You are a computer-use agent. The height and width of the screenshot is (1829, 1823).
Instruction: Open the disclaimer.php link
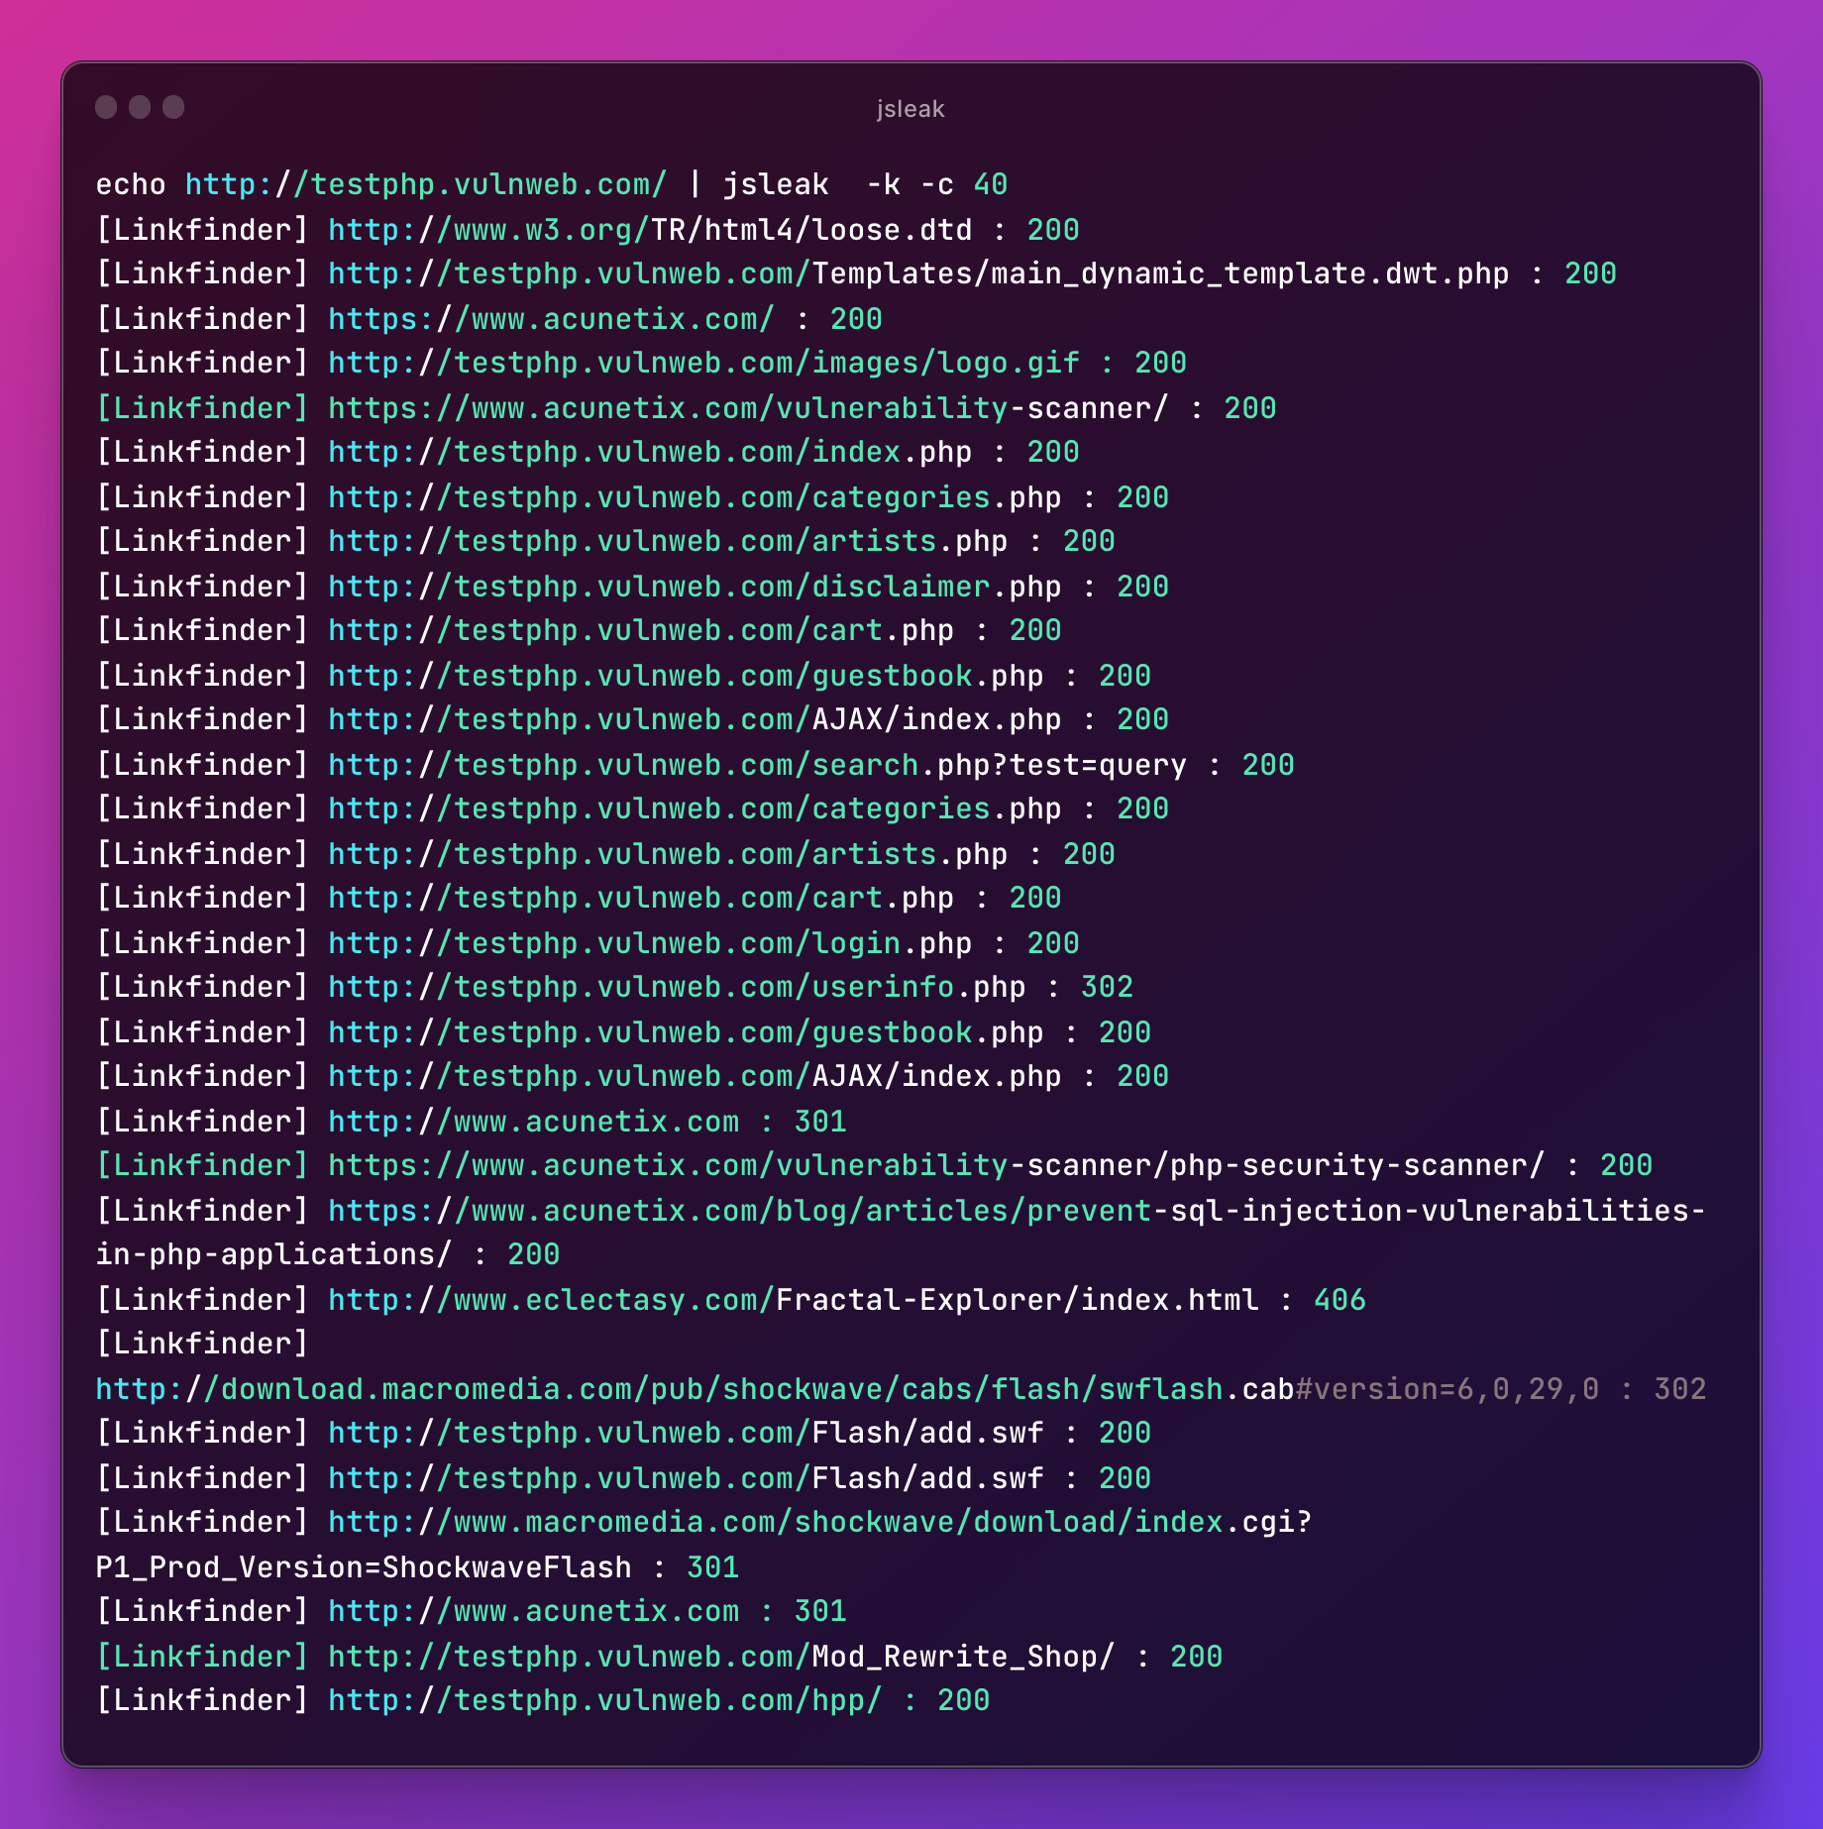[695, 587]
